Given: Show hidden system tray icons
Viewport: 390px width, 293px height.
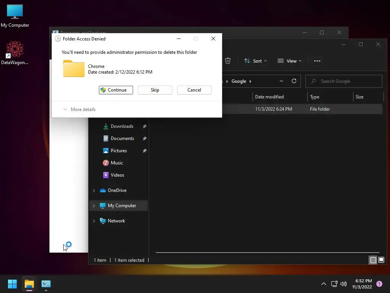Looking at the screenshot, I should [x=324, y=284].
